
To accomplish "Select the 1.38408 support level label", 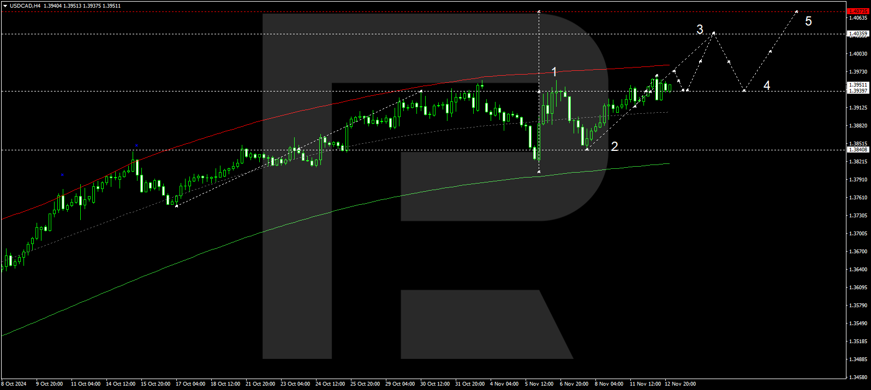I will coord(858,150).
